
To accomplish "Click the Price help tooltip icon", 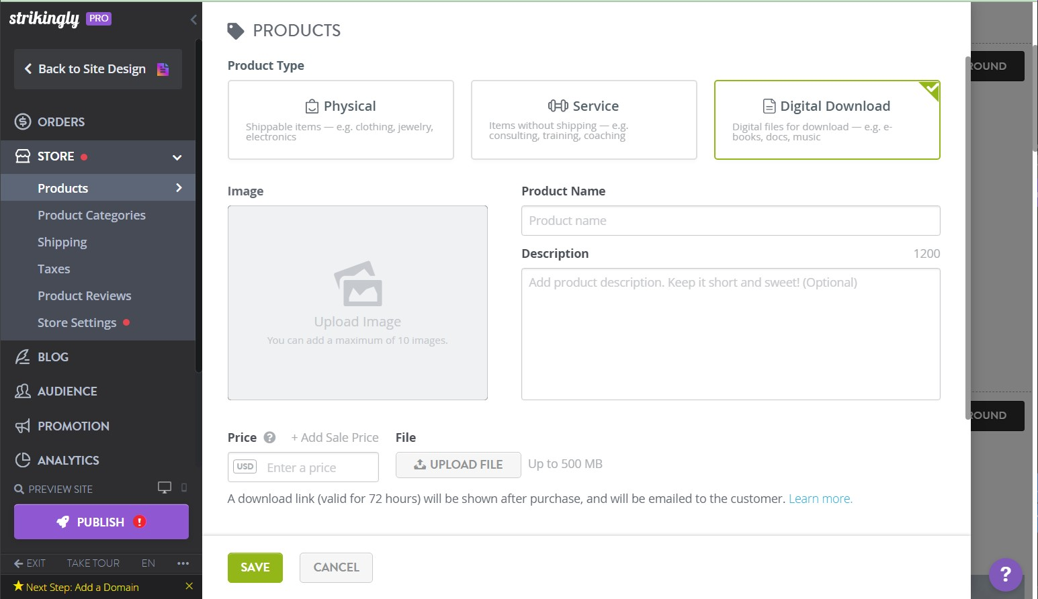I will (x=269, y=437).
